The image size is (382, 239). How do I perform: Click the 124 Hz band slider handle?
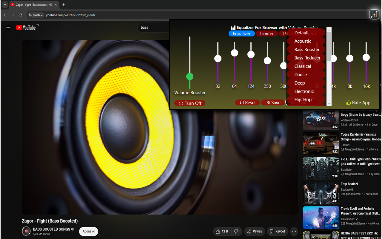tap(251, 54)
